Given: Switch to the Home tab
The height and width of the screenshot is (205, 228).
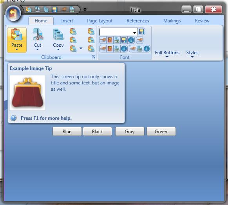Looking at the screenshot, I should click(x=41, y=21).
